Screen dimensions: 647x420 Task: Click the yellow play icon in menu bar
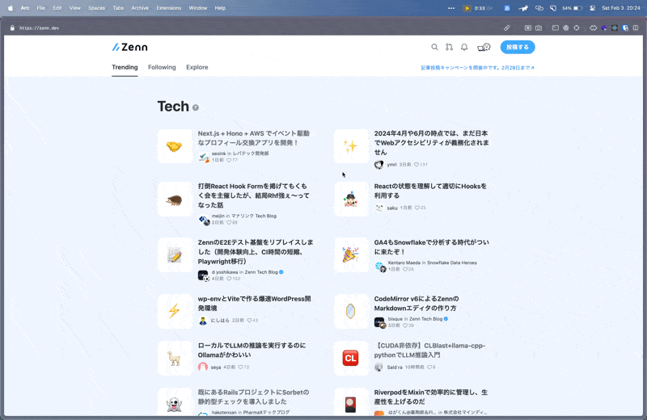click(x=467, y=8)
